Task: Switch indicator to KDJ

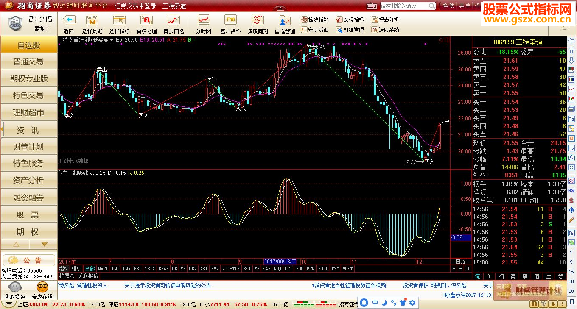Action: [277, 269]
